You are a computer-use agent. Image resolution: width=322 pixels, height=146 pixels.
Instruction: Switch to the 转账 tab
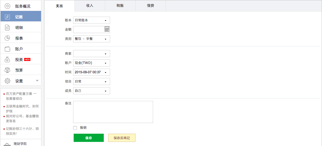[120, 6]
